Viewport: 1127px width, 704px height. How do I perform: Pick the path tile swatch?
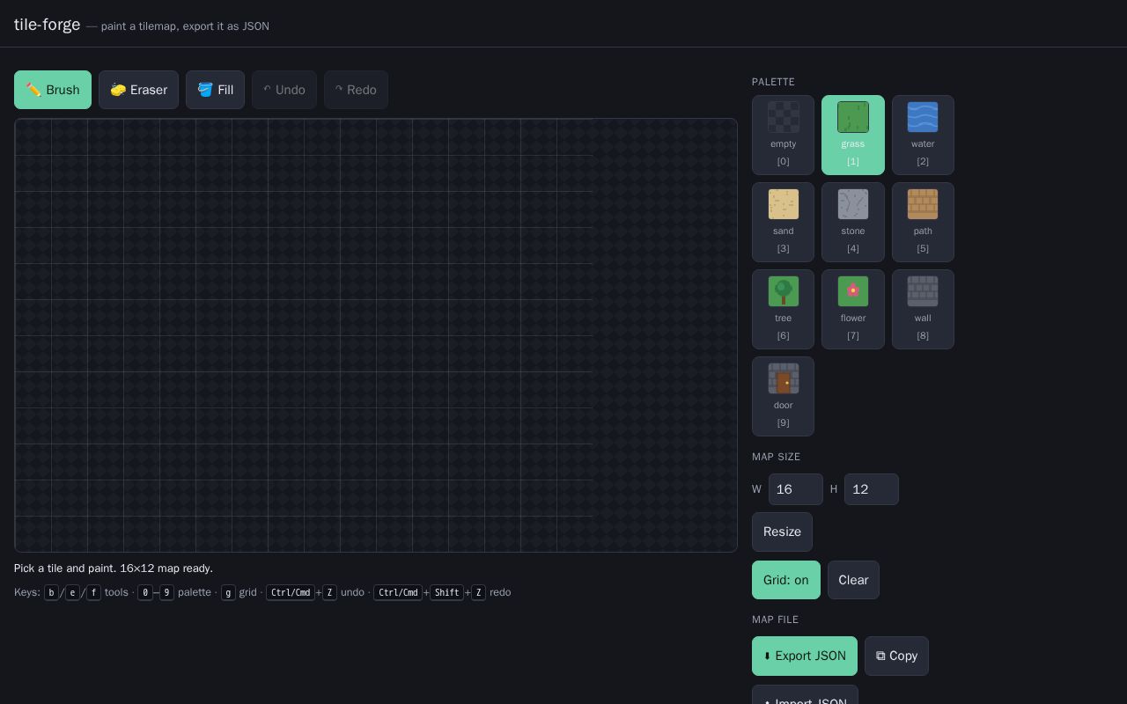[923, 223]
